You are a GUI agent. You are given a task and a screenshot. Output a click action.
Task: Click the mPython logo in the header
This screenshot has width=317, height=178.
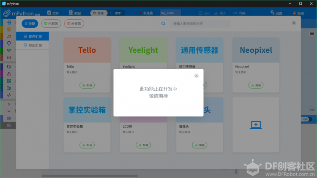coord(22,13)
